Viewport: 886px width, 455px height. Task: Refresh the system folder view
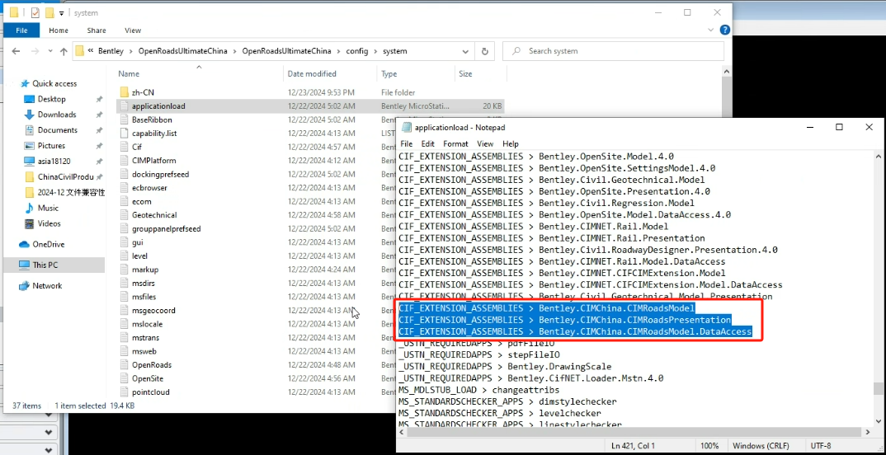pos(484,51)
